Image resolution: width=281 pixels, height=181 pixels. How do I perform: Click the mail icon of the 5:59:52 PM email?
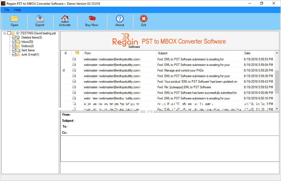[x=74, y=87]
